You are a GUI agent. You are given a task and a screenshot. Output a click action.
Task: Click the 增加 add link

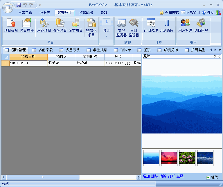click(x=146, y=176)
